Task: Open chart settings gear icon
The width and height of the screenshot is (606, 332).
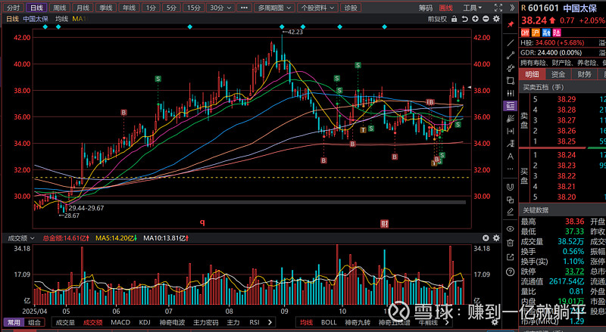Action: pos(496,18)
